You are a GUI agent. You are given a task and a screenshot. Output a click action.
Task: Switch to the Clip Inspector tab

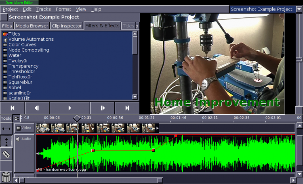[67, 26]
